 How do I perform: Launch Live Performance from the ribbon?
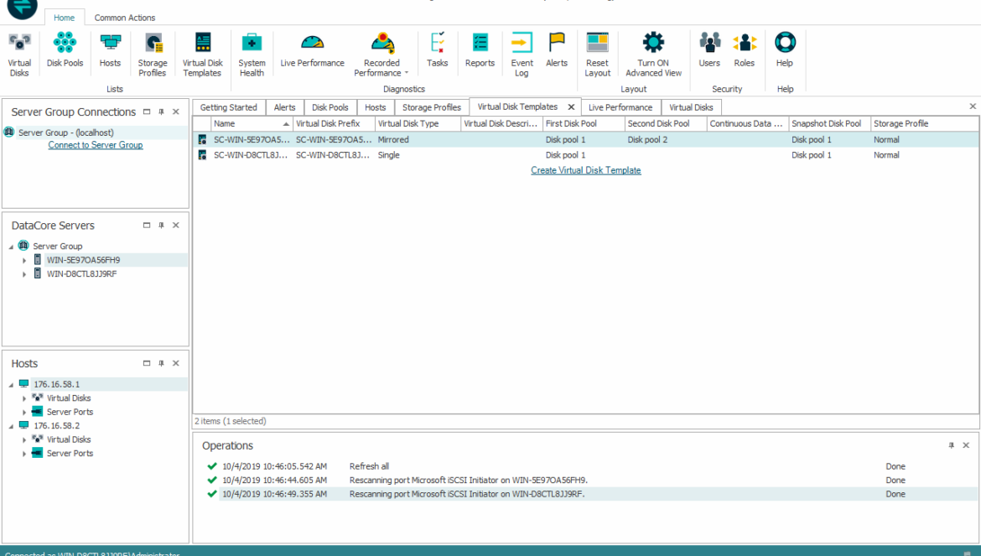pos(312,50)
